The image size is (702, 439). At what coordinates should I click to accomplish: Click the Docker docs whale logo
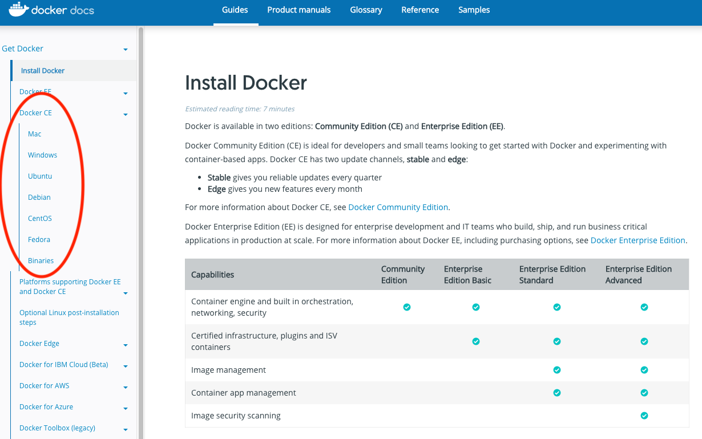[x=52, y=9]
